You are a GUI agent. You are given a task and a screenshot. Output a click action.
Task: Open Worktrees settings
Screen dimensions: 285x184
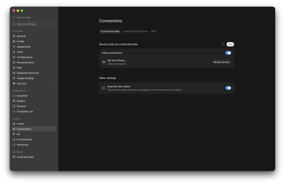(34, 145)
